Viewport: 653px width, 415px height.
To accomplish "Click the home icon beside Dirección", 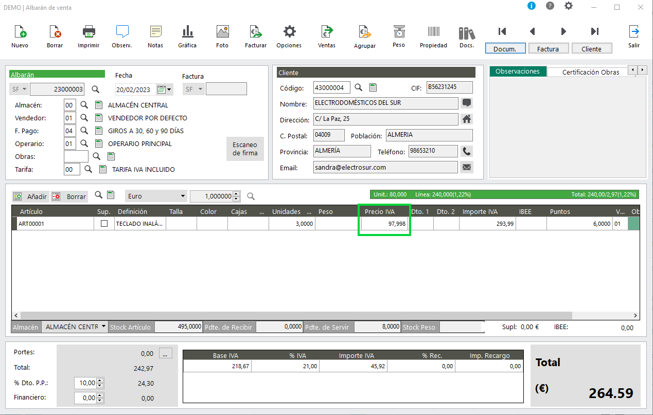I will pos(467,119).
